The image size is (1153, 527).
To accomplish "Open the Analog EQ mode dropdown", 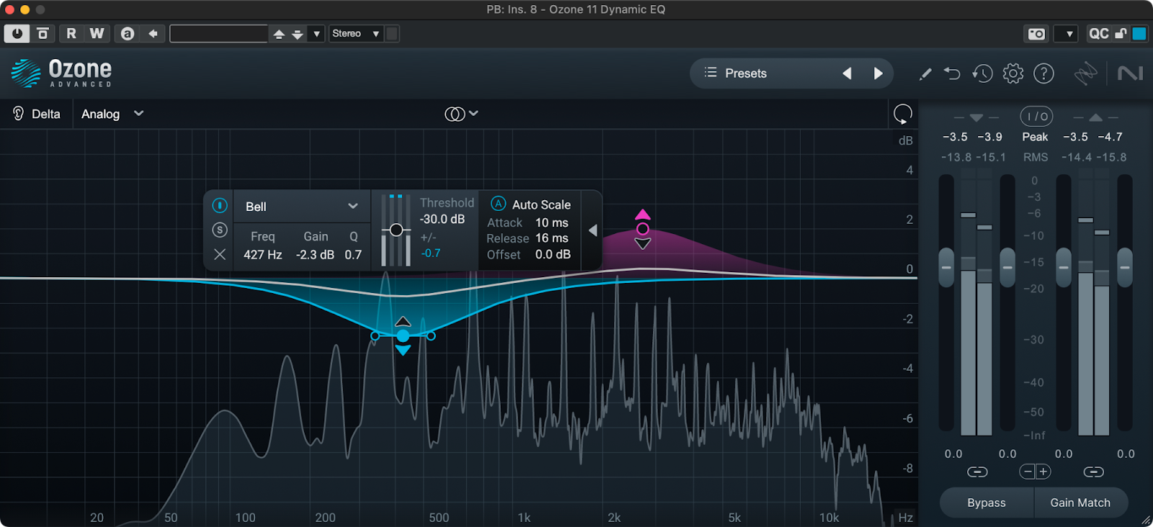I will coord(112,114).
